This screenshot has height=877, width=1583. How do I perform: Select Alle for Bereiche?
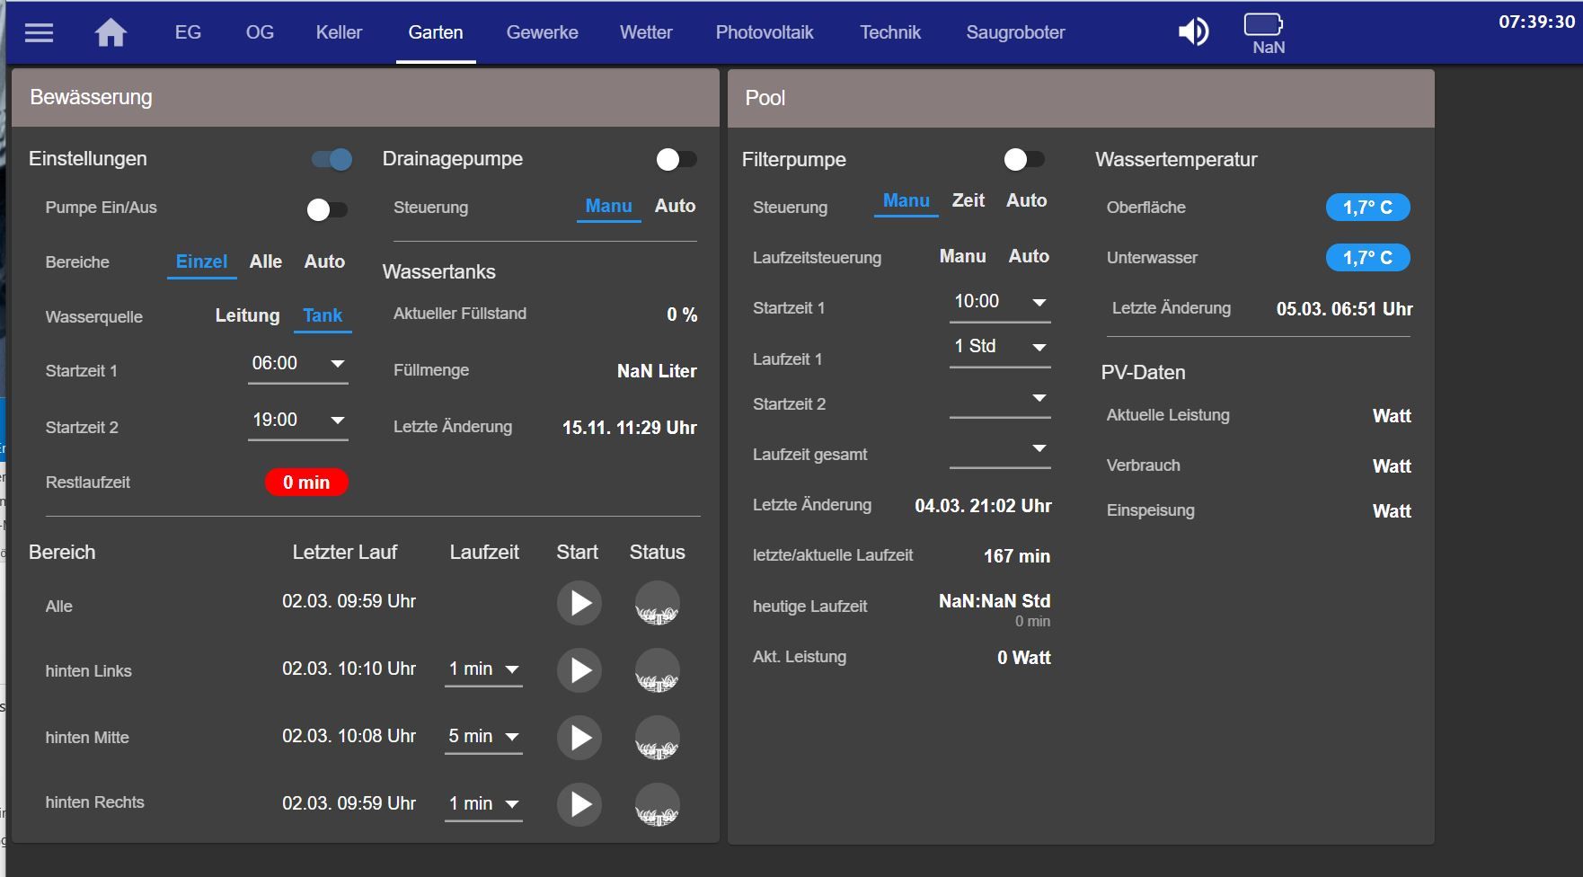tap(266, 262)
